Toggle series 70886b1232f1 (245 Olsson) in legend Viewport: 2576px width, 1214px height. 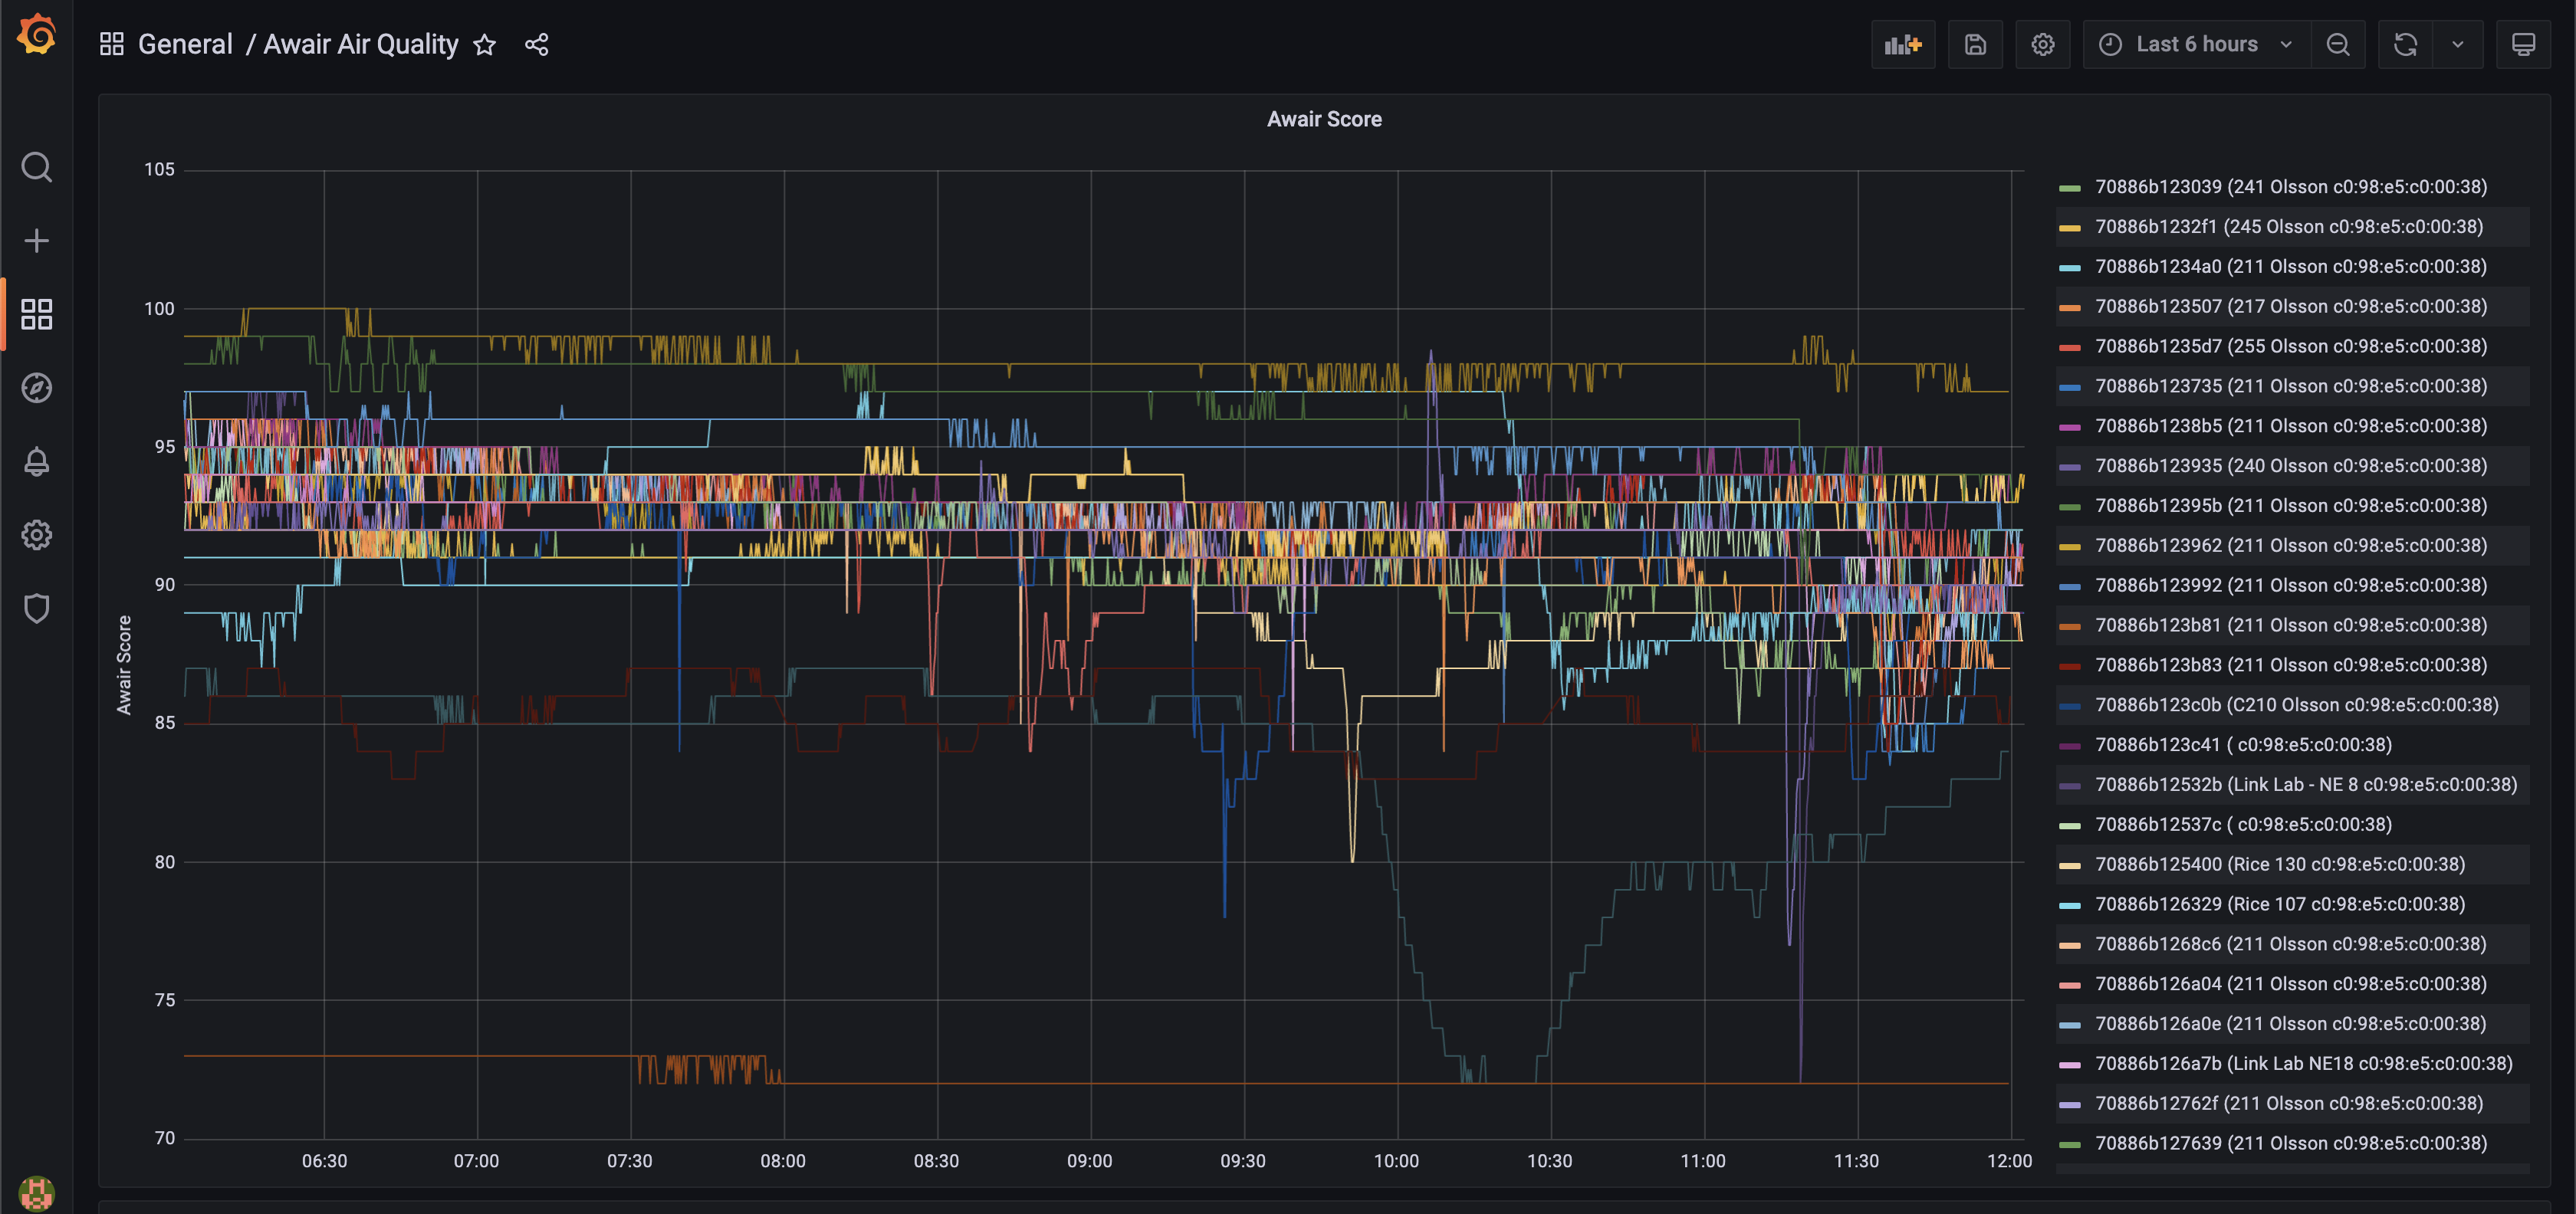pyautogui.click(x=2288, y=227)
